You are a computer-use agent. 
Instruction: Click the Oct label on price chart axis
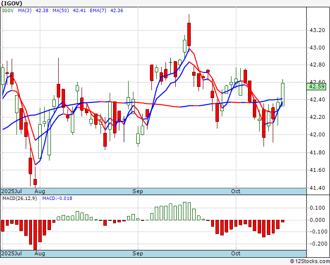point(236,191)
